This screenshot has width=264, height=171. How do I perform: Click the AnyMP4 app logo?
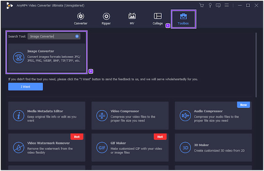tap(9, 6)
